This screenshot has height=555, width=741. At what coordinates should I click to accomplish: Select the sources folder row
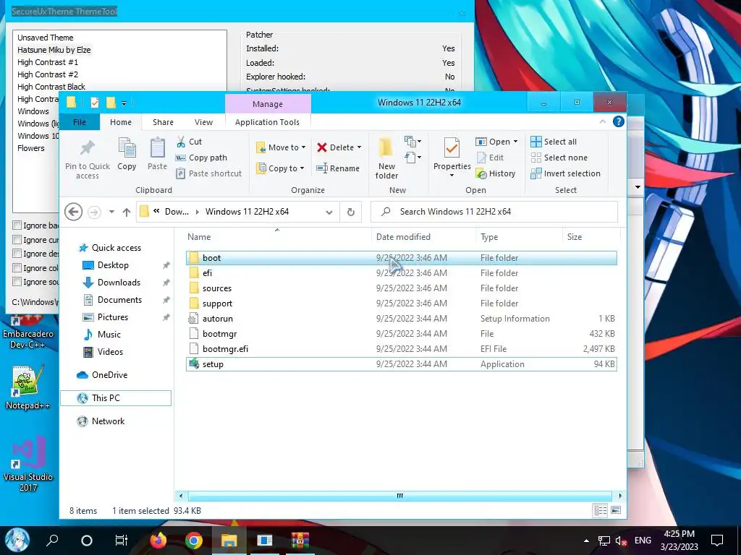tap(401, 288)
